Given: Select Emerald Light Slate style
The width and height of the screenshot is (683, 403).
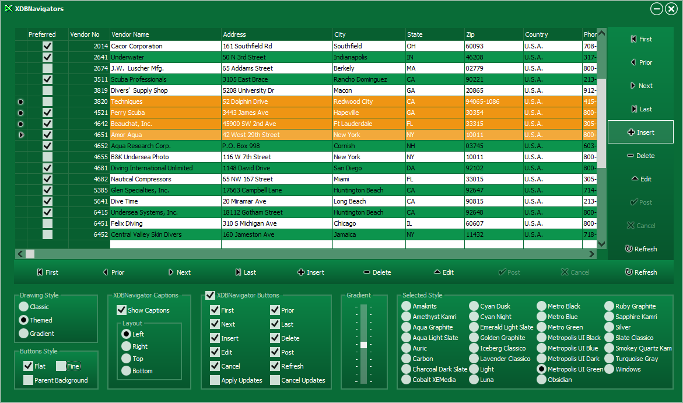Looking at the screenshot, I should 474,327.
